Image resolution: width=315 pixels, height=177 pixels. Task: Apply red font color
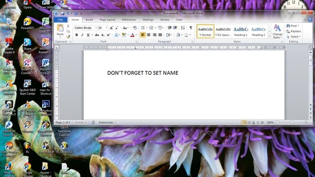coord(132,35)
